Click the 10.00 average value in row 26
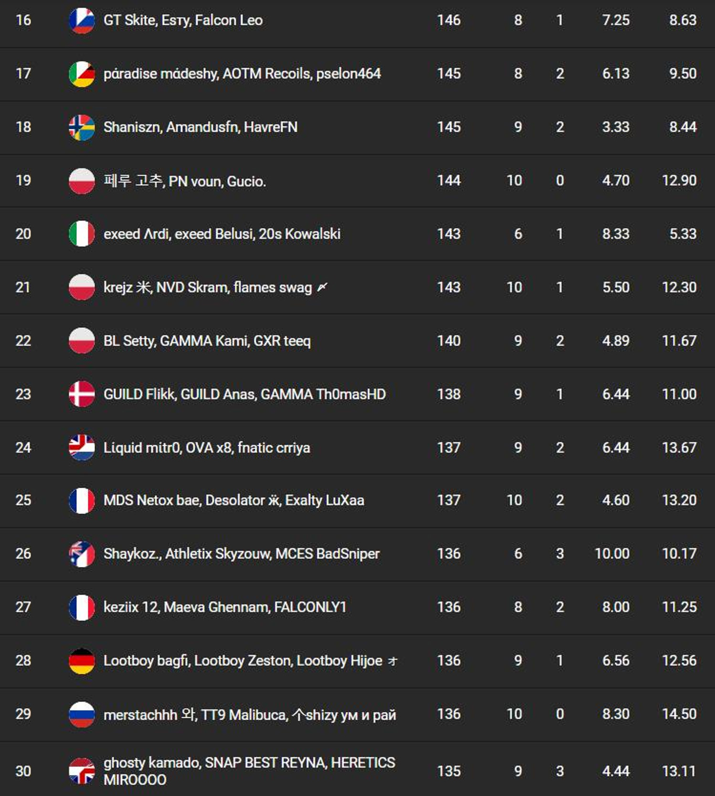 [612, 554]
